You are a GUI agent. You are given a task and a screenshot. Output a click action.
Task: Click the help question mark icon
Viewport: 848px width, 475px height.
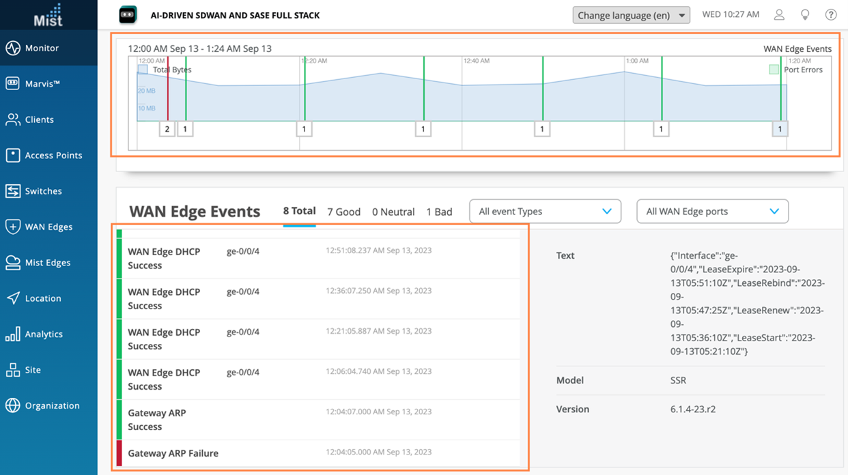click(x=831, y=15)
